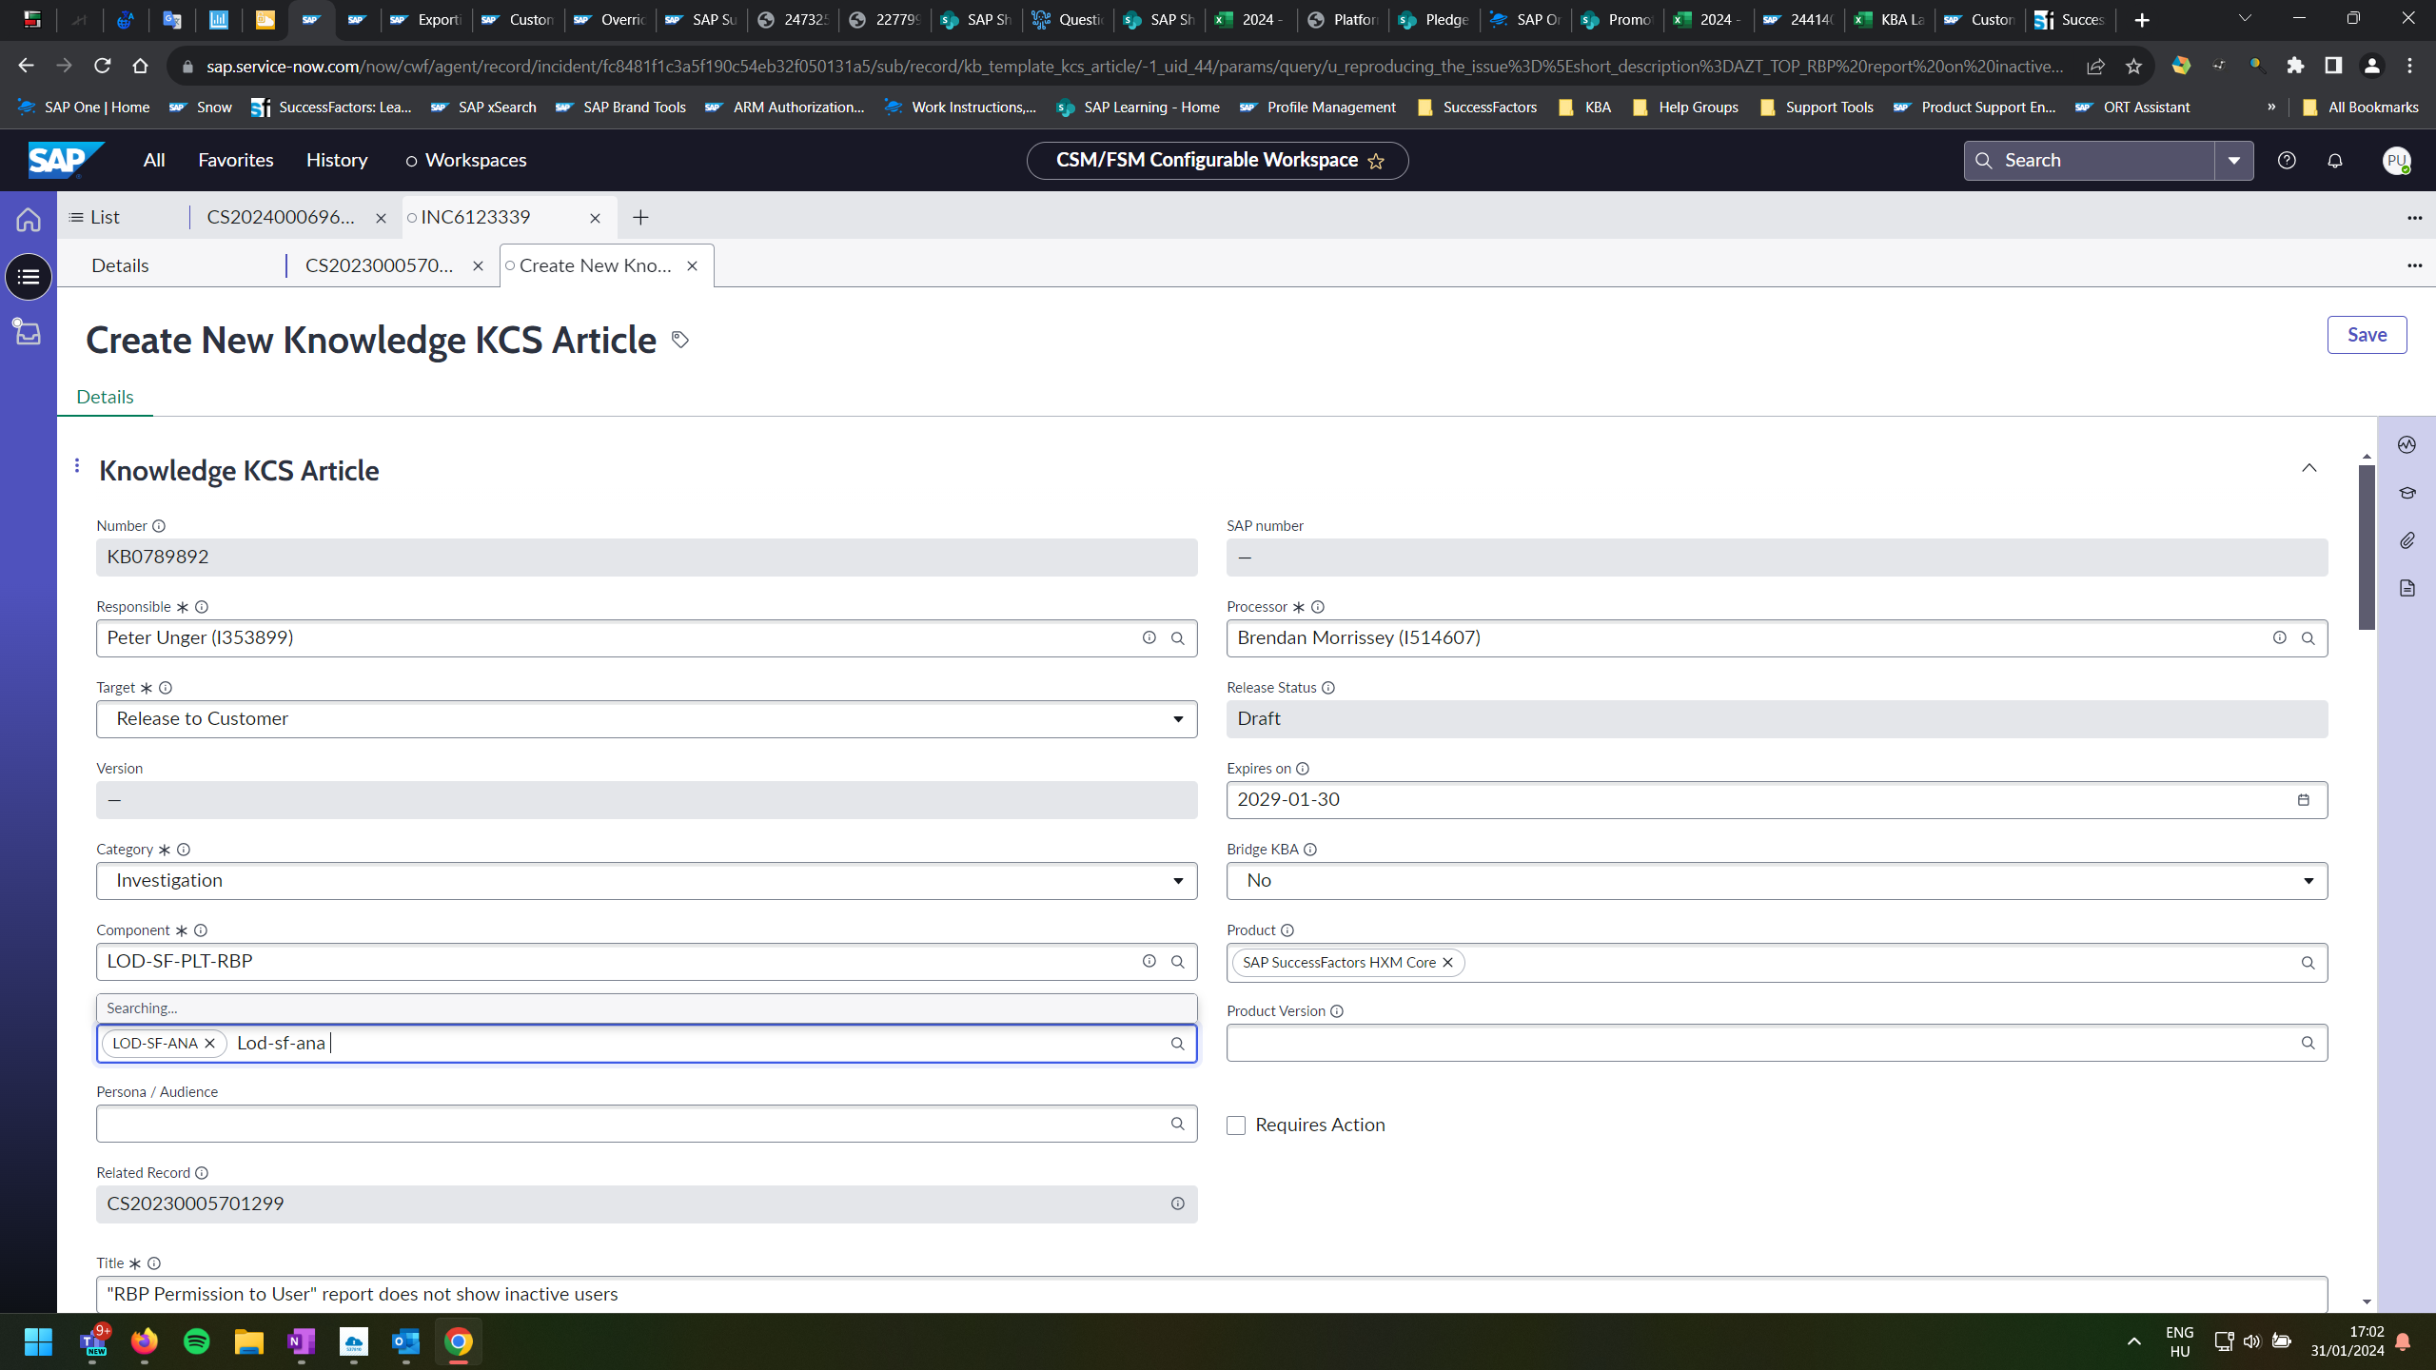Show info for Component LOD-SF-PLT-RBP

coord(1149,962)
